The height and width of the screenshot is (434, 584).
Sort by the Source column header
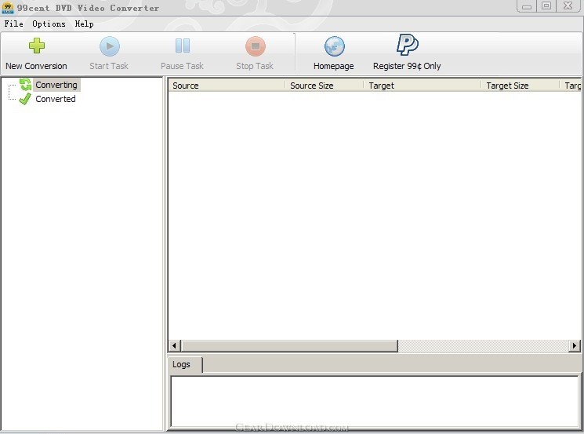click(227, 86)
